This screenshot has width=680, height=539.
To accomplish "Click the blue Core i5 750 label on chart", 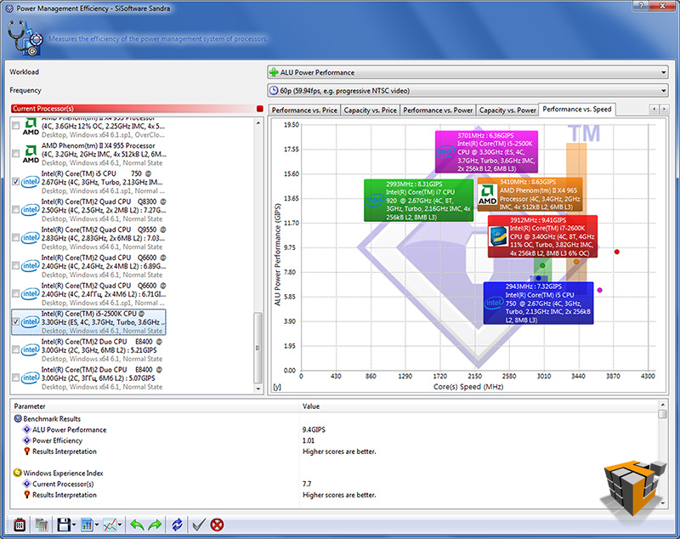I will (x=538, y=304).
